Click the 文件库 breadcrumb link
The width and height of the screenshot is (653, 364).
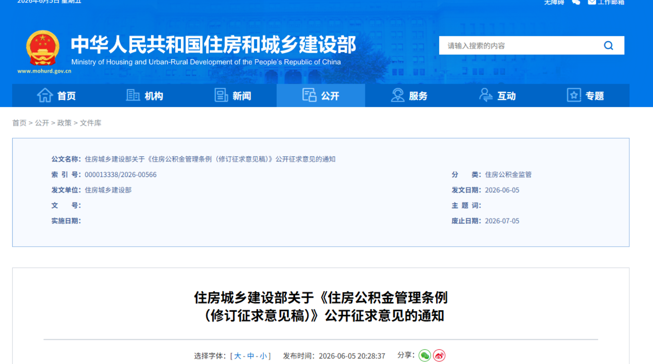pos(90,123)
